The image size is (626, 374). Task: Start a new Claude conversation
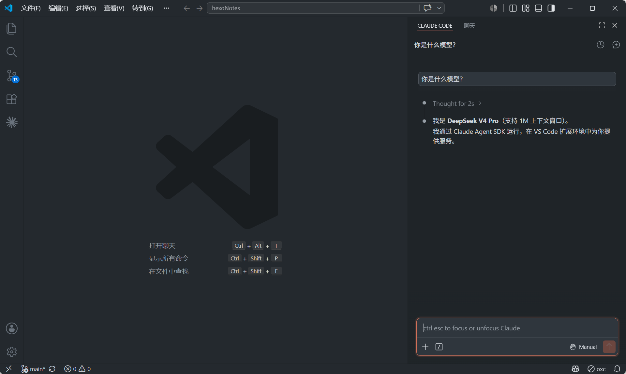click(616, 45)
